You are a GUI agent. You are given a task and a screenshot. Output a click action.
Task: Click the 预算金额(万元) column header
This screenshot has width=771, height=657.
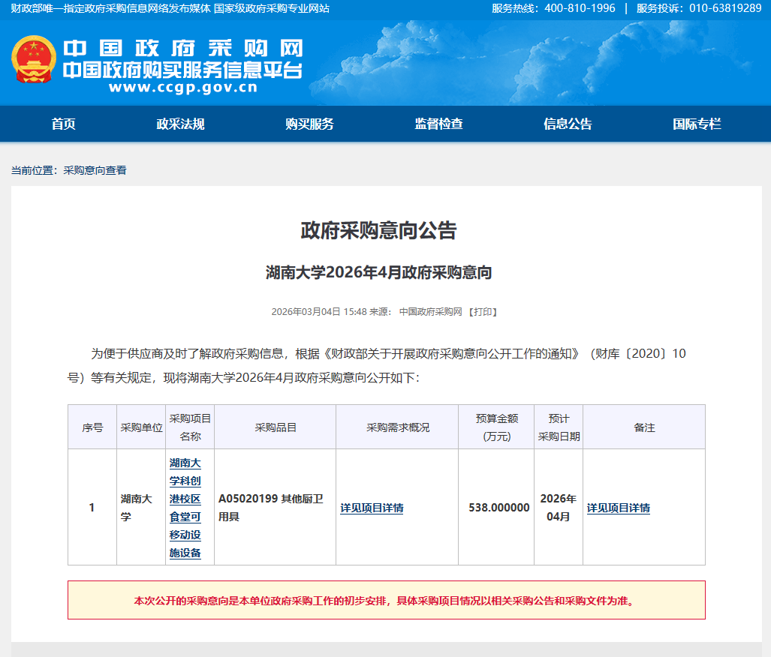coord(497,427)
